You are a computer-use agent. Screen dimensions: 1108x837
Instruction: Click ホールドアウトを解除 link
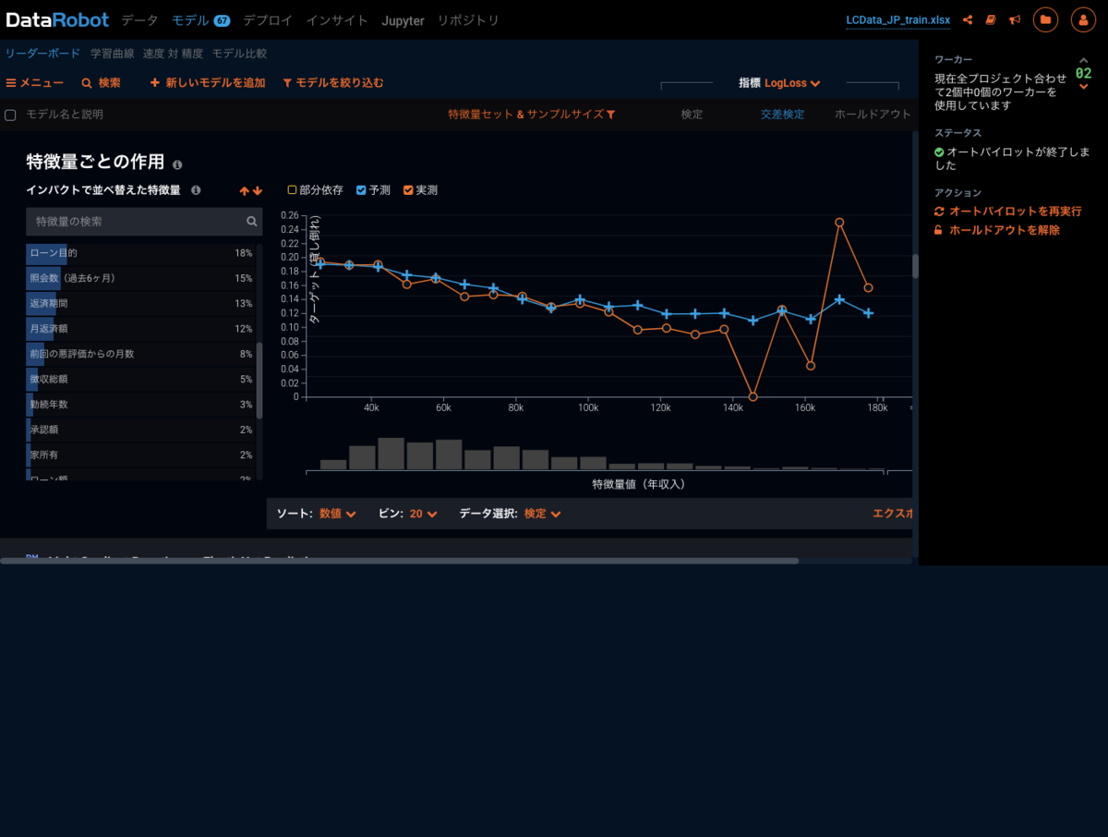pos(997,230)
